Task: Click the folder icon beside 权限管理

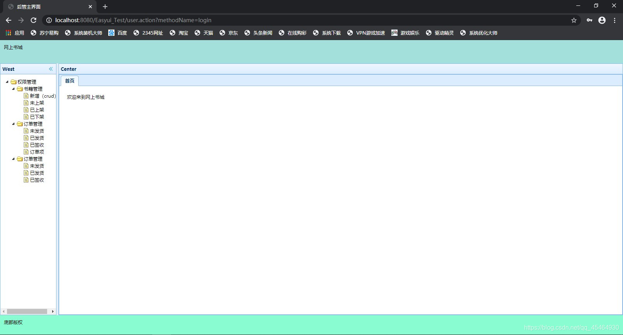Action: pyautogui.click(x=14, y=82)
